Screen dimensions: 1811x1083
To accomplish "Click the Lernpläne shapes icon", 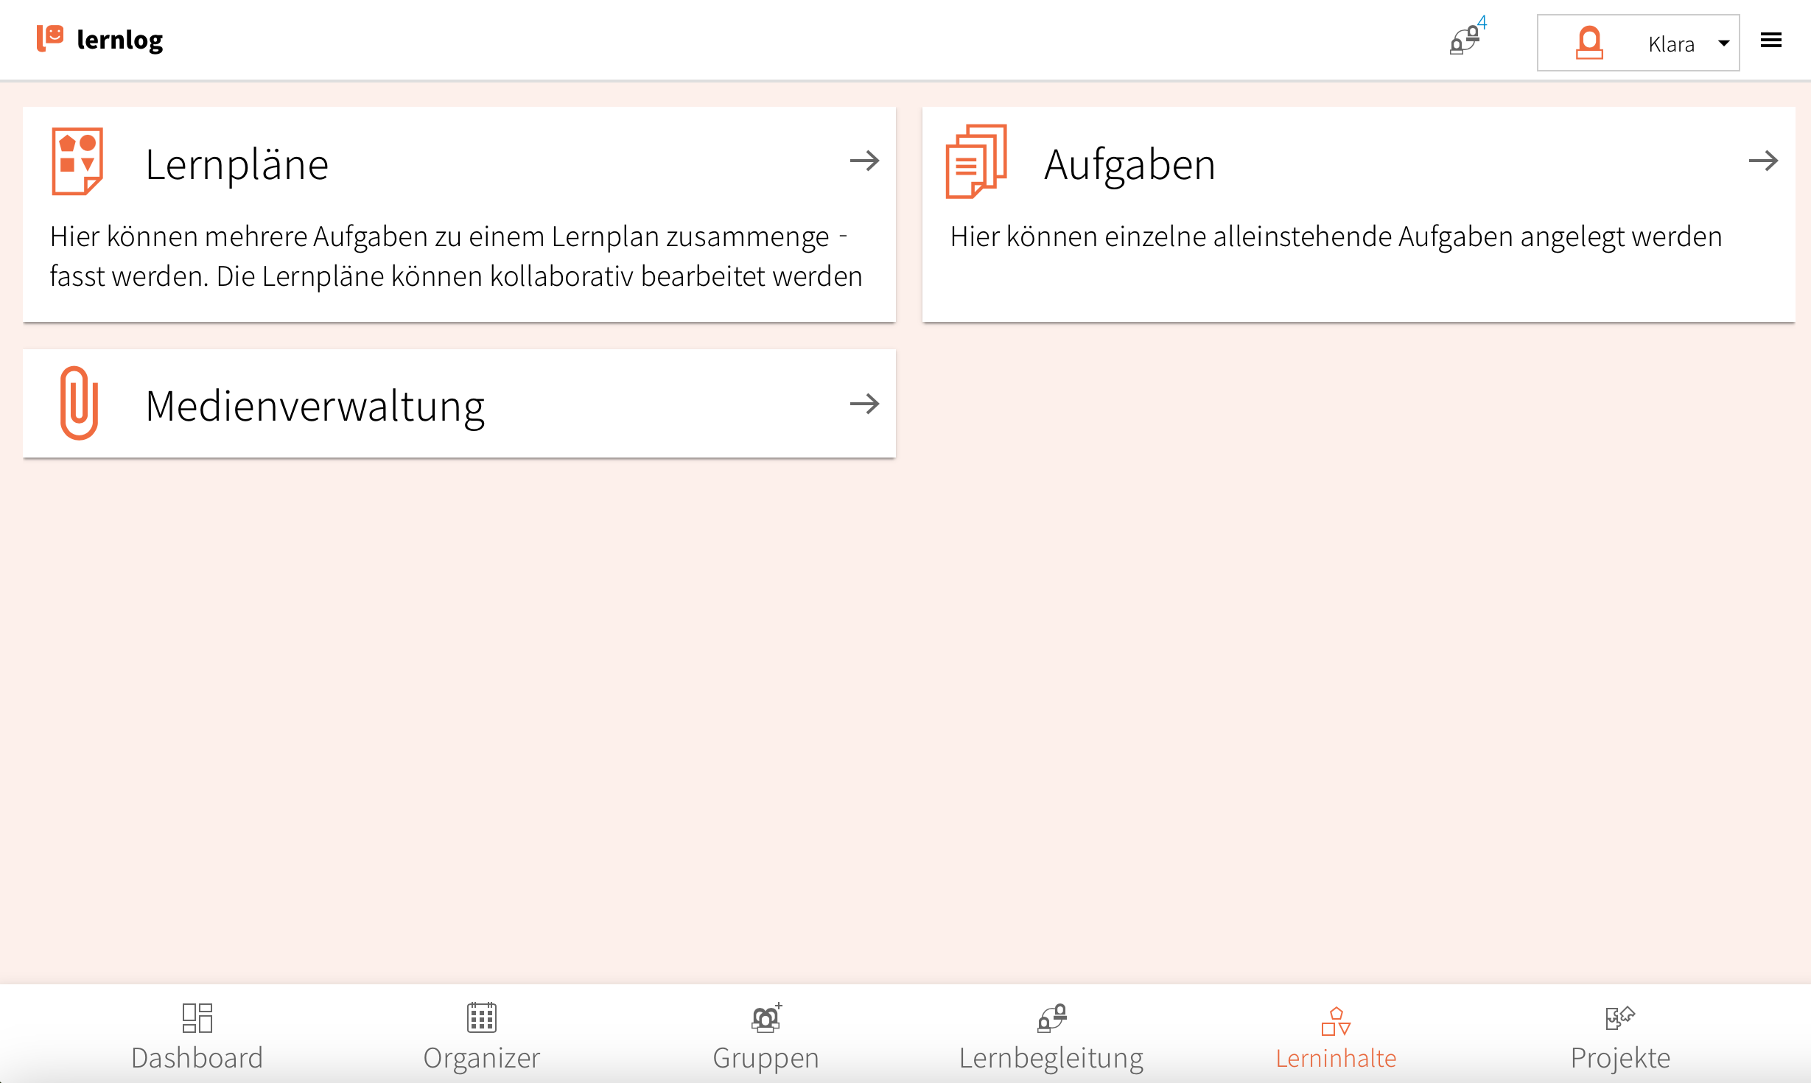I will (77, 161).
